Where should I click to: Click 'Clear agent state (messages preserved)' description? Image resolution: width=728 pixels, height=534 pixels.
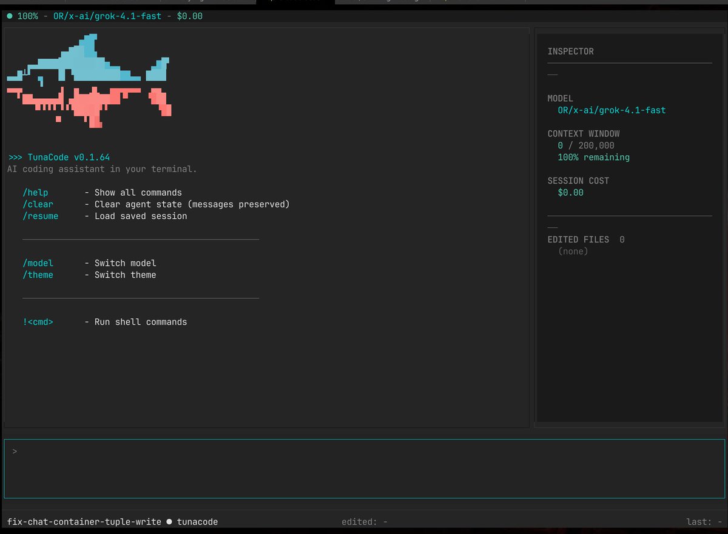(x=192, y=204)
